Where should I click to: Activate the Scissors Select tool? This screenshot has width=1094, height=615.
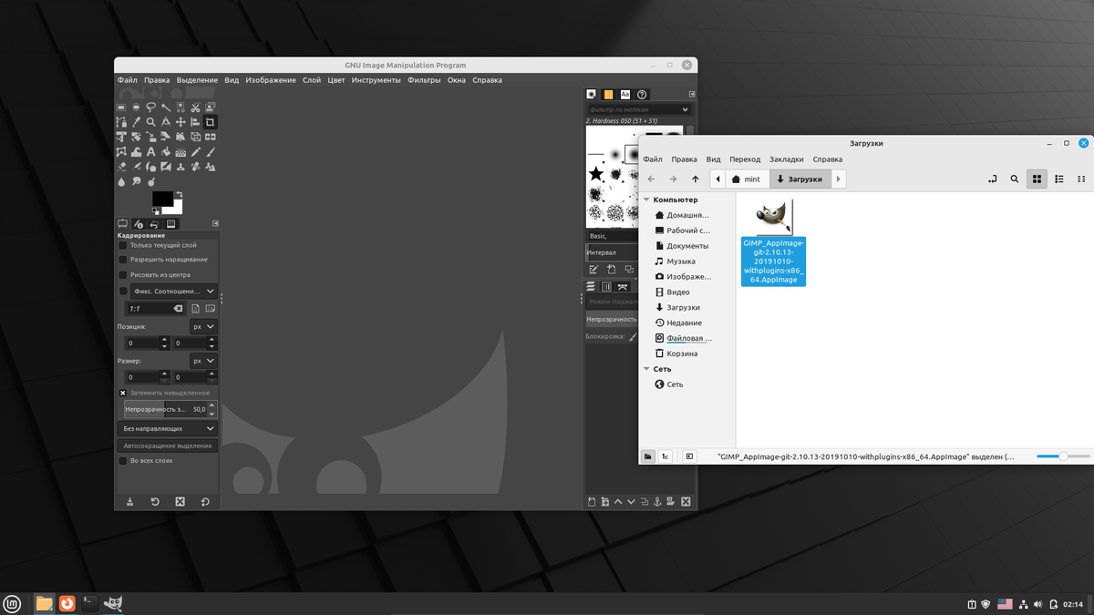pyautogui.click(x=196, y=107)
